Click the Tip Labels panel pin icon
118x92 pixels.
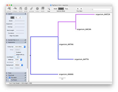25,78
